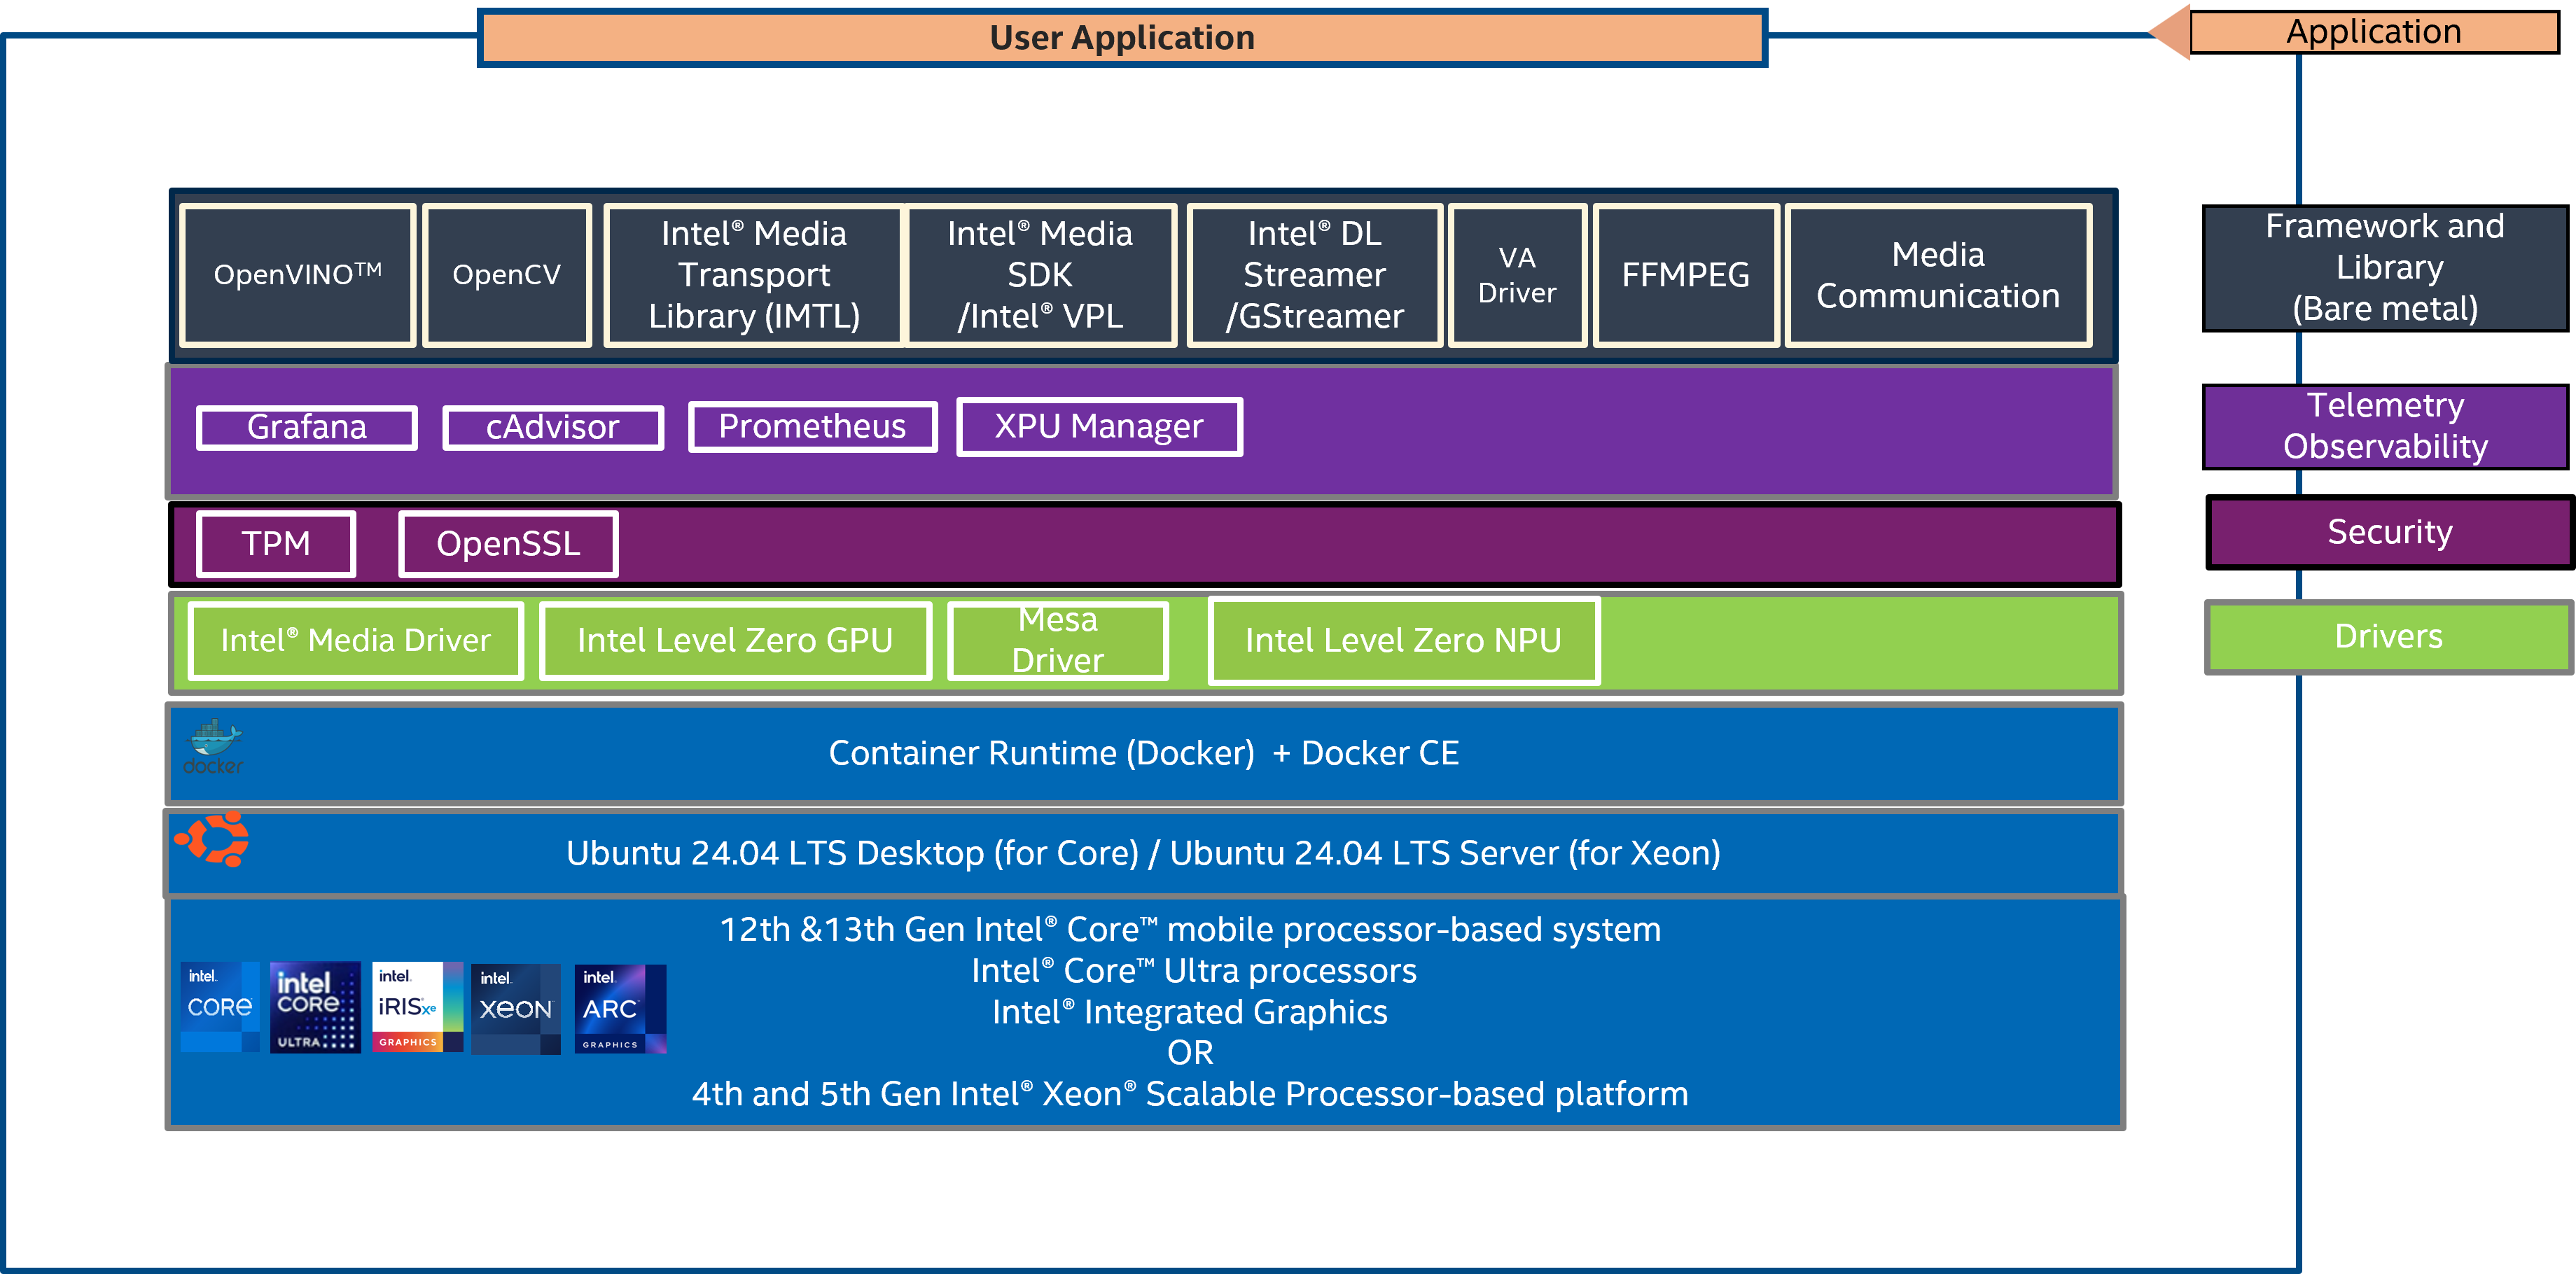Screen dimensions: 2576x1274
Task: Click the OR text between processor lines
Action: (1190, 1053)
